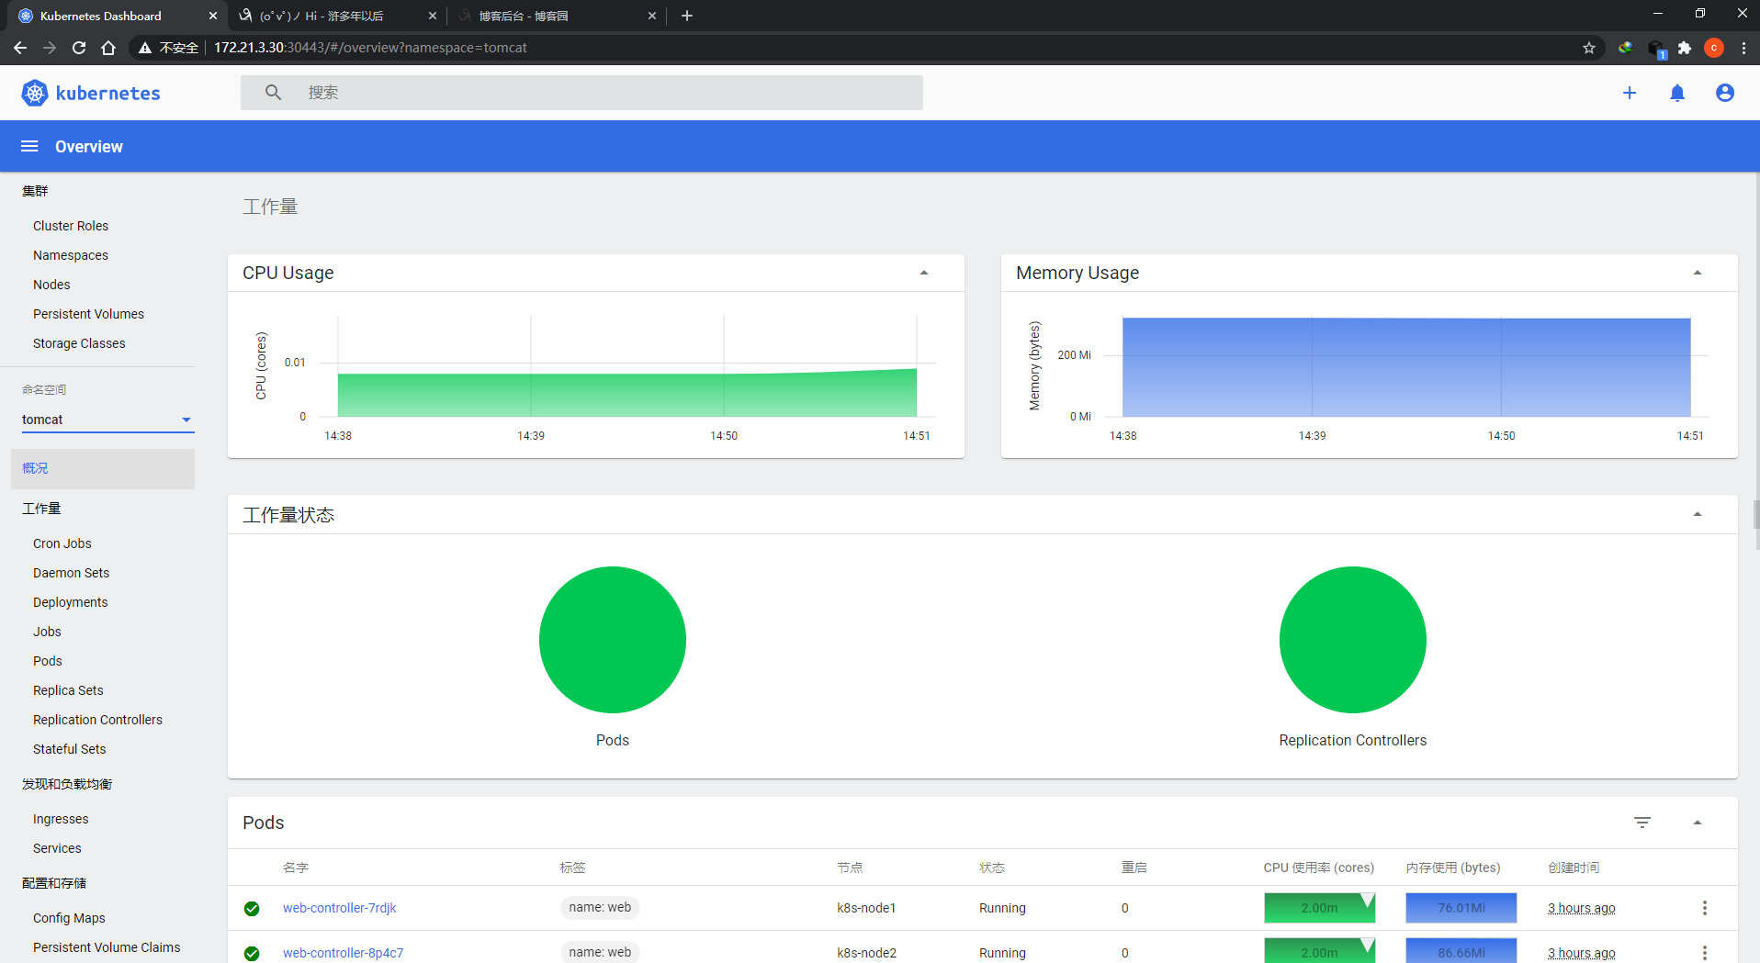Viewport: 1760px width, 963px height.
Task: Open the hamburger menu next to Overview
Action: 29,147
